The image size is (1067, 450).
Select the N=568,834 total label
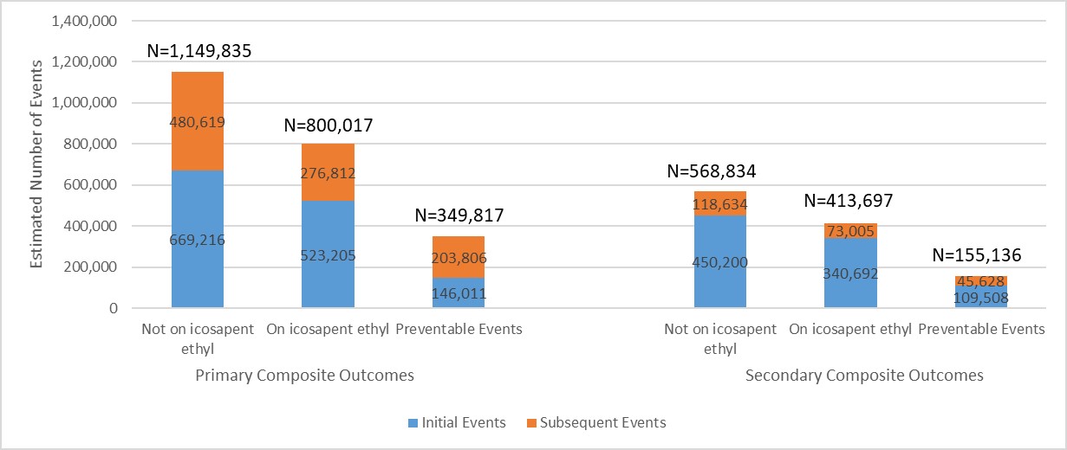tap(712, 171)
